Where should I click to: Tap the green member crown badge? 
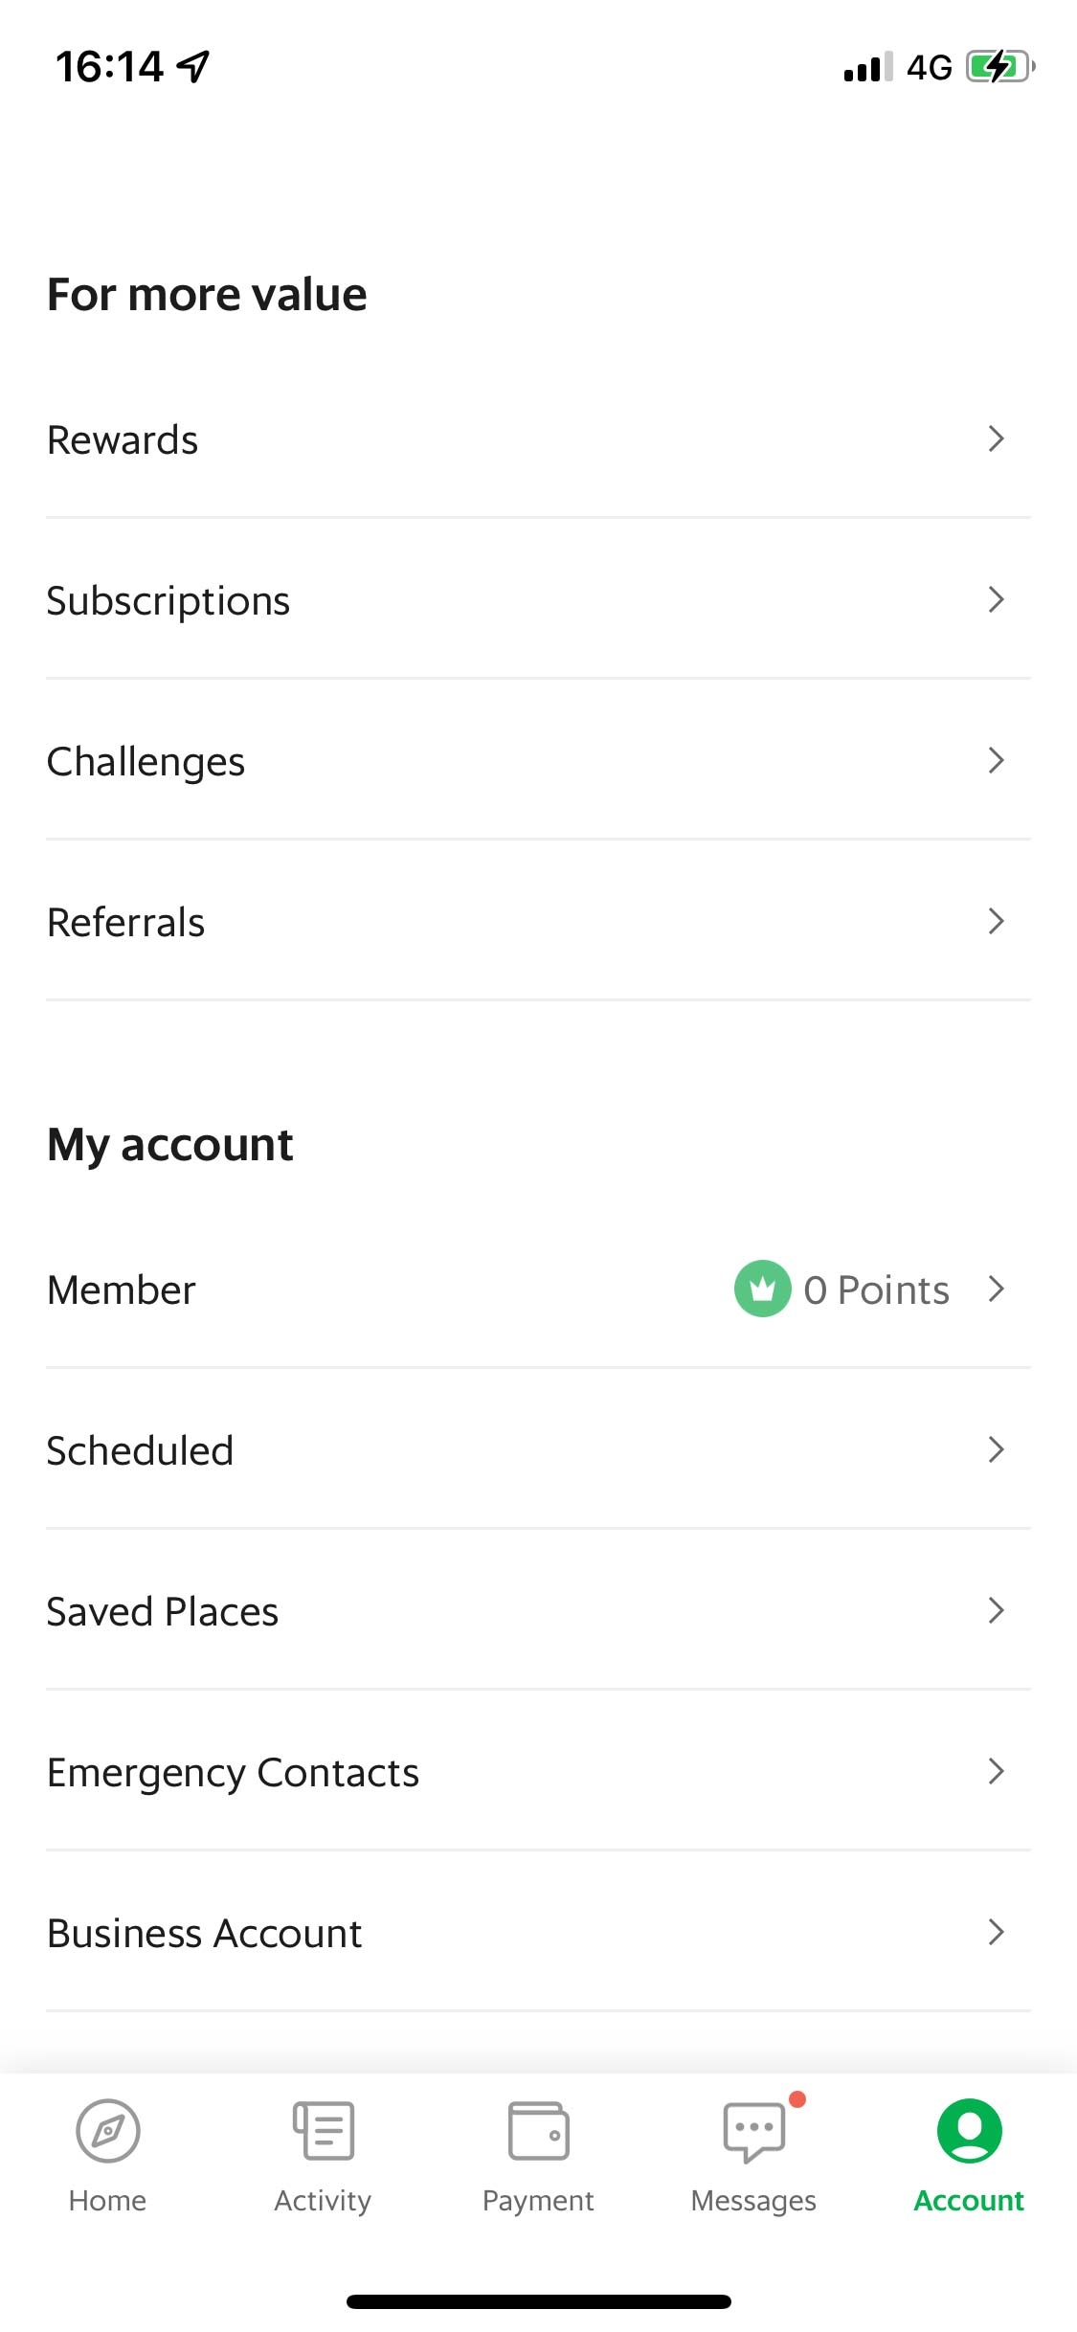coord(762,1289)
